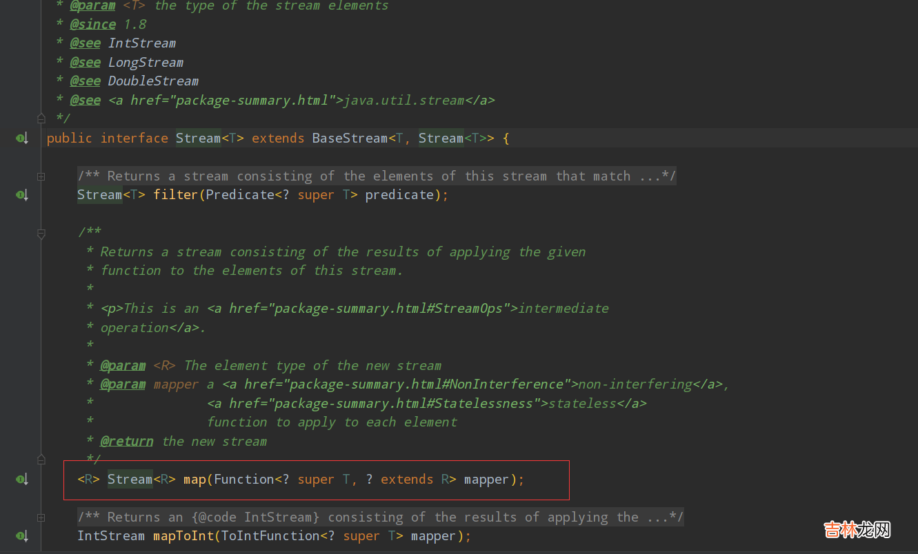Viewport: 918px width, 554px height.
Task: Click the implemented-method gutter icon next to filter
Action: pos(21,195)
